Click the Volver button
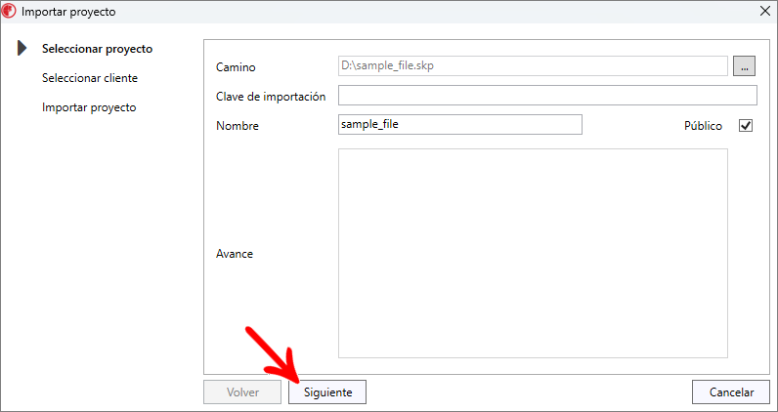Screen dimensions: 778x412 point(242,392)
